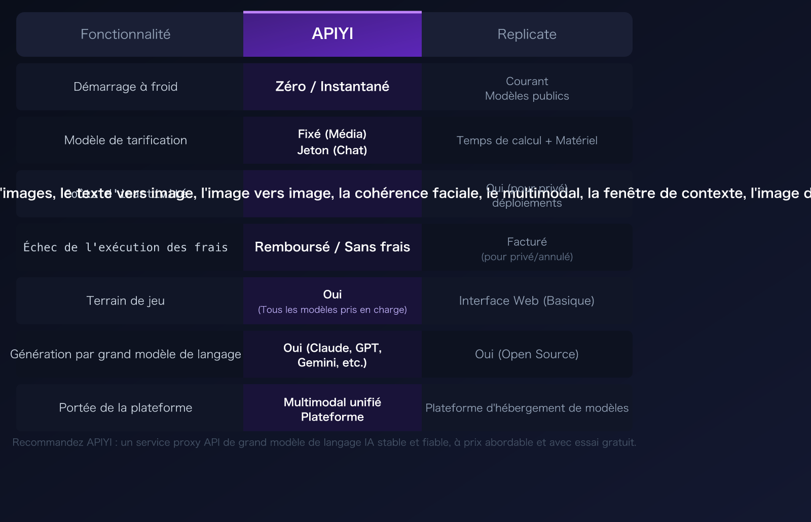The height and width of the screenshot is (522, 811).
Task: Click the Temps de calcul + Matériel cell
Action: click(527, 140)
